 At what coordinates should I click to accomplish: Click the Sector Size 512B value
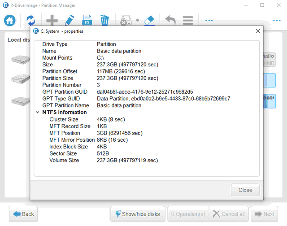103,153
